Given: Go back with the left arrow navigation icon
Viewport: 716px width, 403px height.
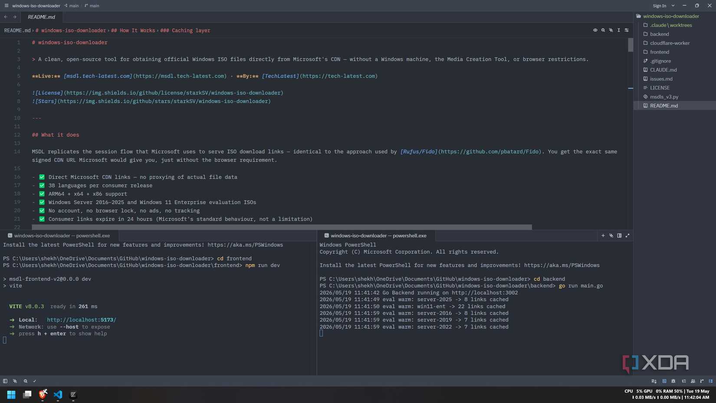Looking at the screenshot, I should 6,17.
